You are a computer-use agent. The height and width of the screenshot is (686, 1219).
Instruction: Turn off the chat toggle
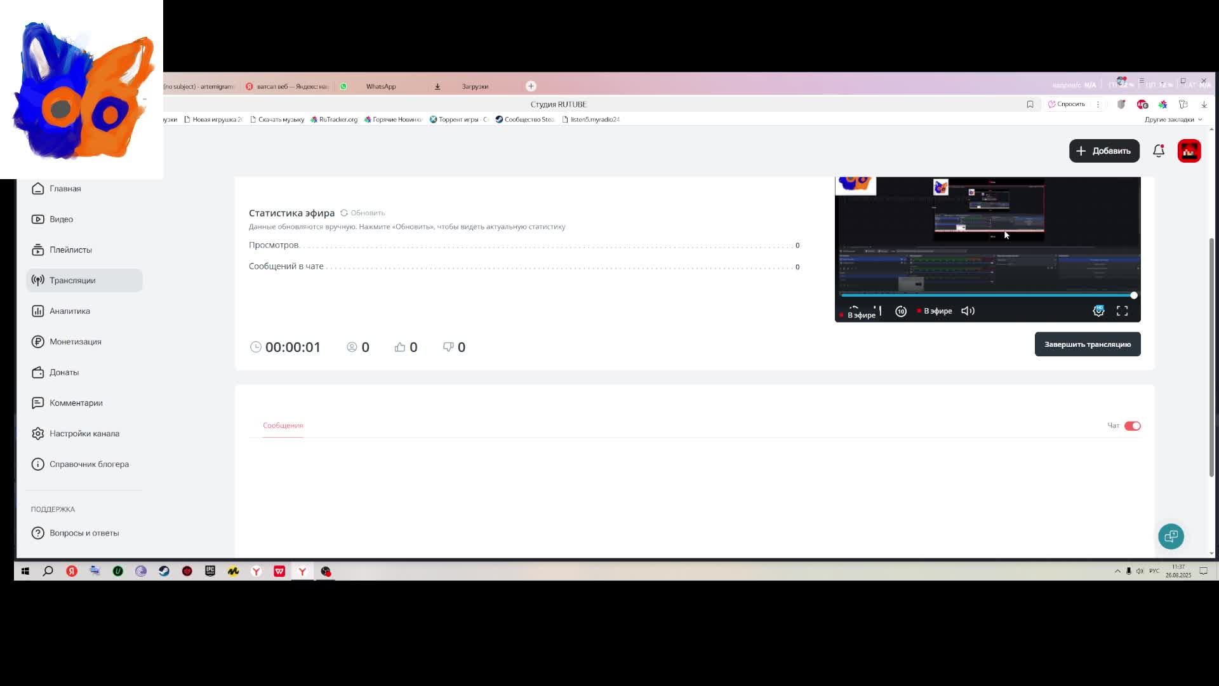tap(1132, 426)
